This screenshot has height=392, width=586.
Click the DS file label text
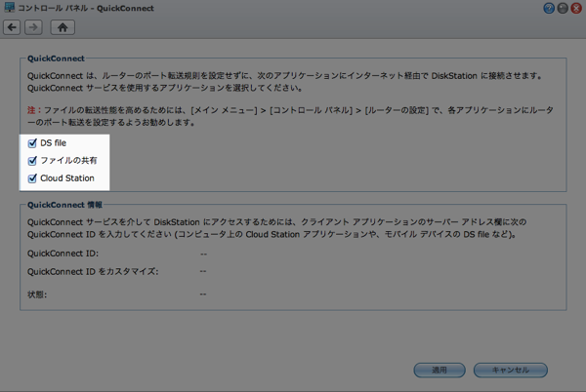pos(53,142)
